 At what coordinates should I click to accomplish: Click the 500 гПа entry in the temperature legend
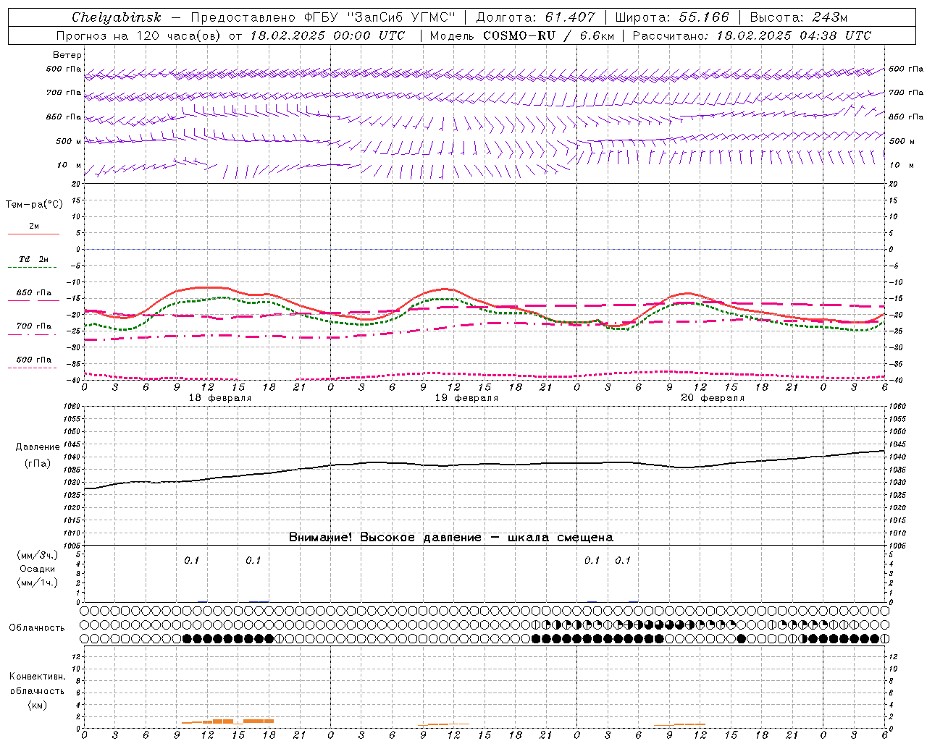34,363
